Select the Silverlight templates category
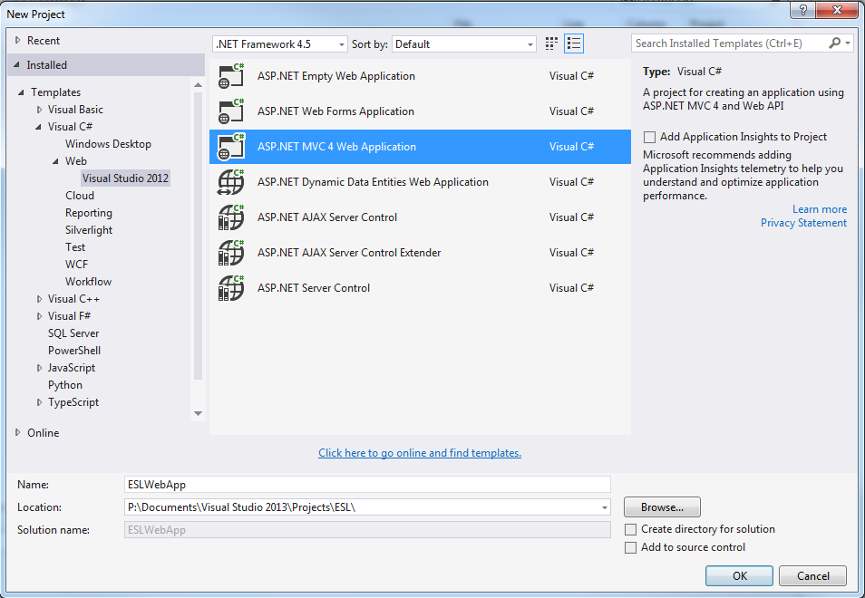The image size is (865, 598). tap(89, 230)
